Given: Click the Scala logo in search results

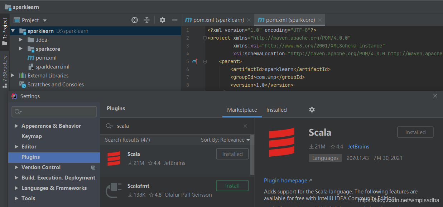Looking at the screenshot, I should tap(114, 158).
